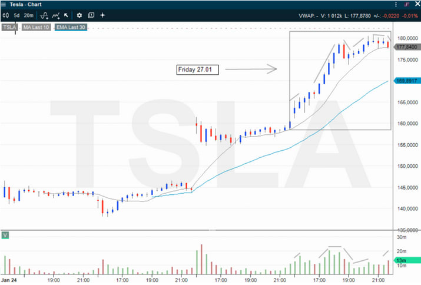
Task: Add a study using the sine-wave icon
Action: pos(44,15)
